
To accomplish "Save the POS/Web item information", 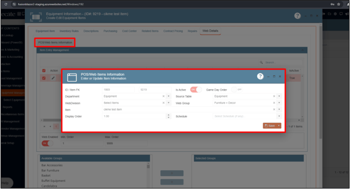I will click(270, 126).
